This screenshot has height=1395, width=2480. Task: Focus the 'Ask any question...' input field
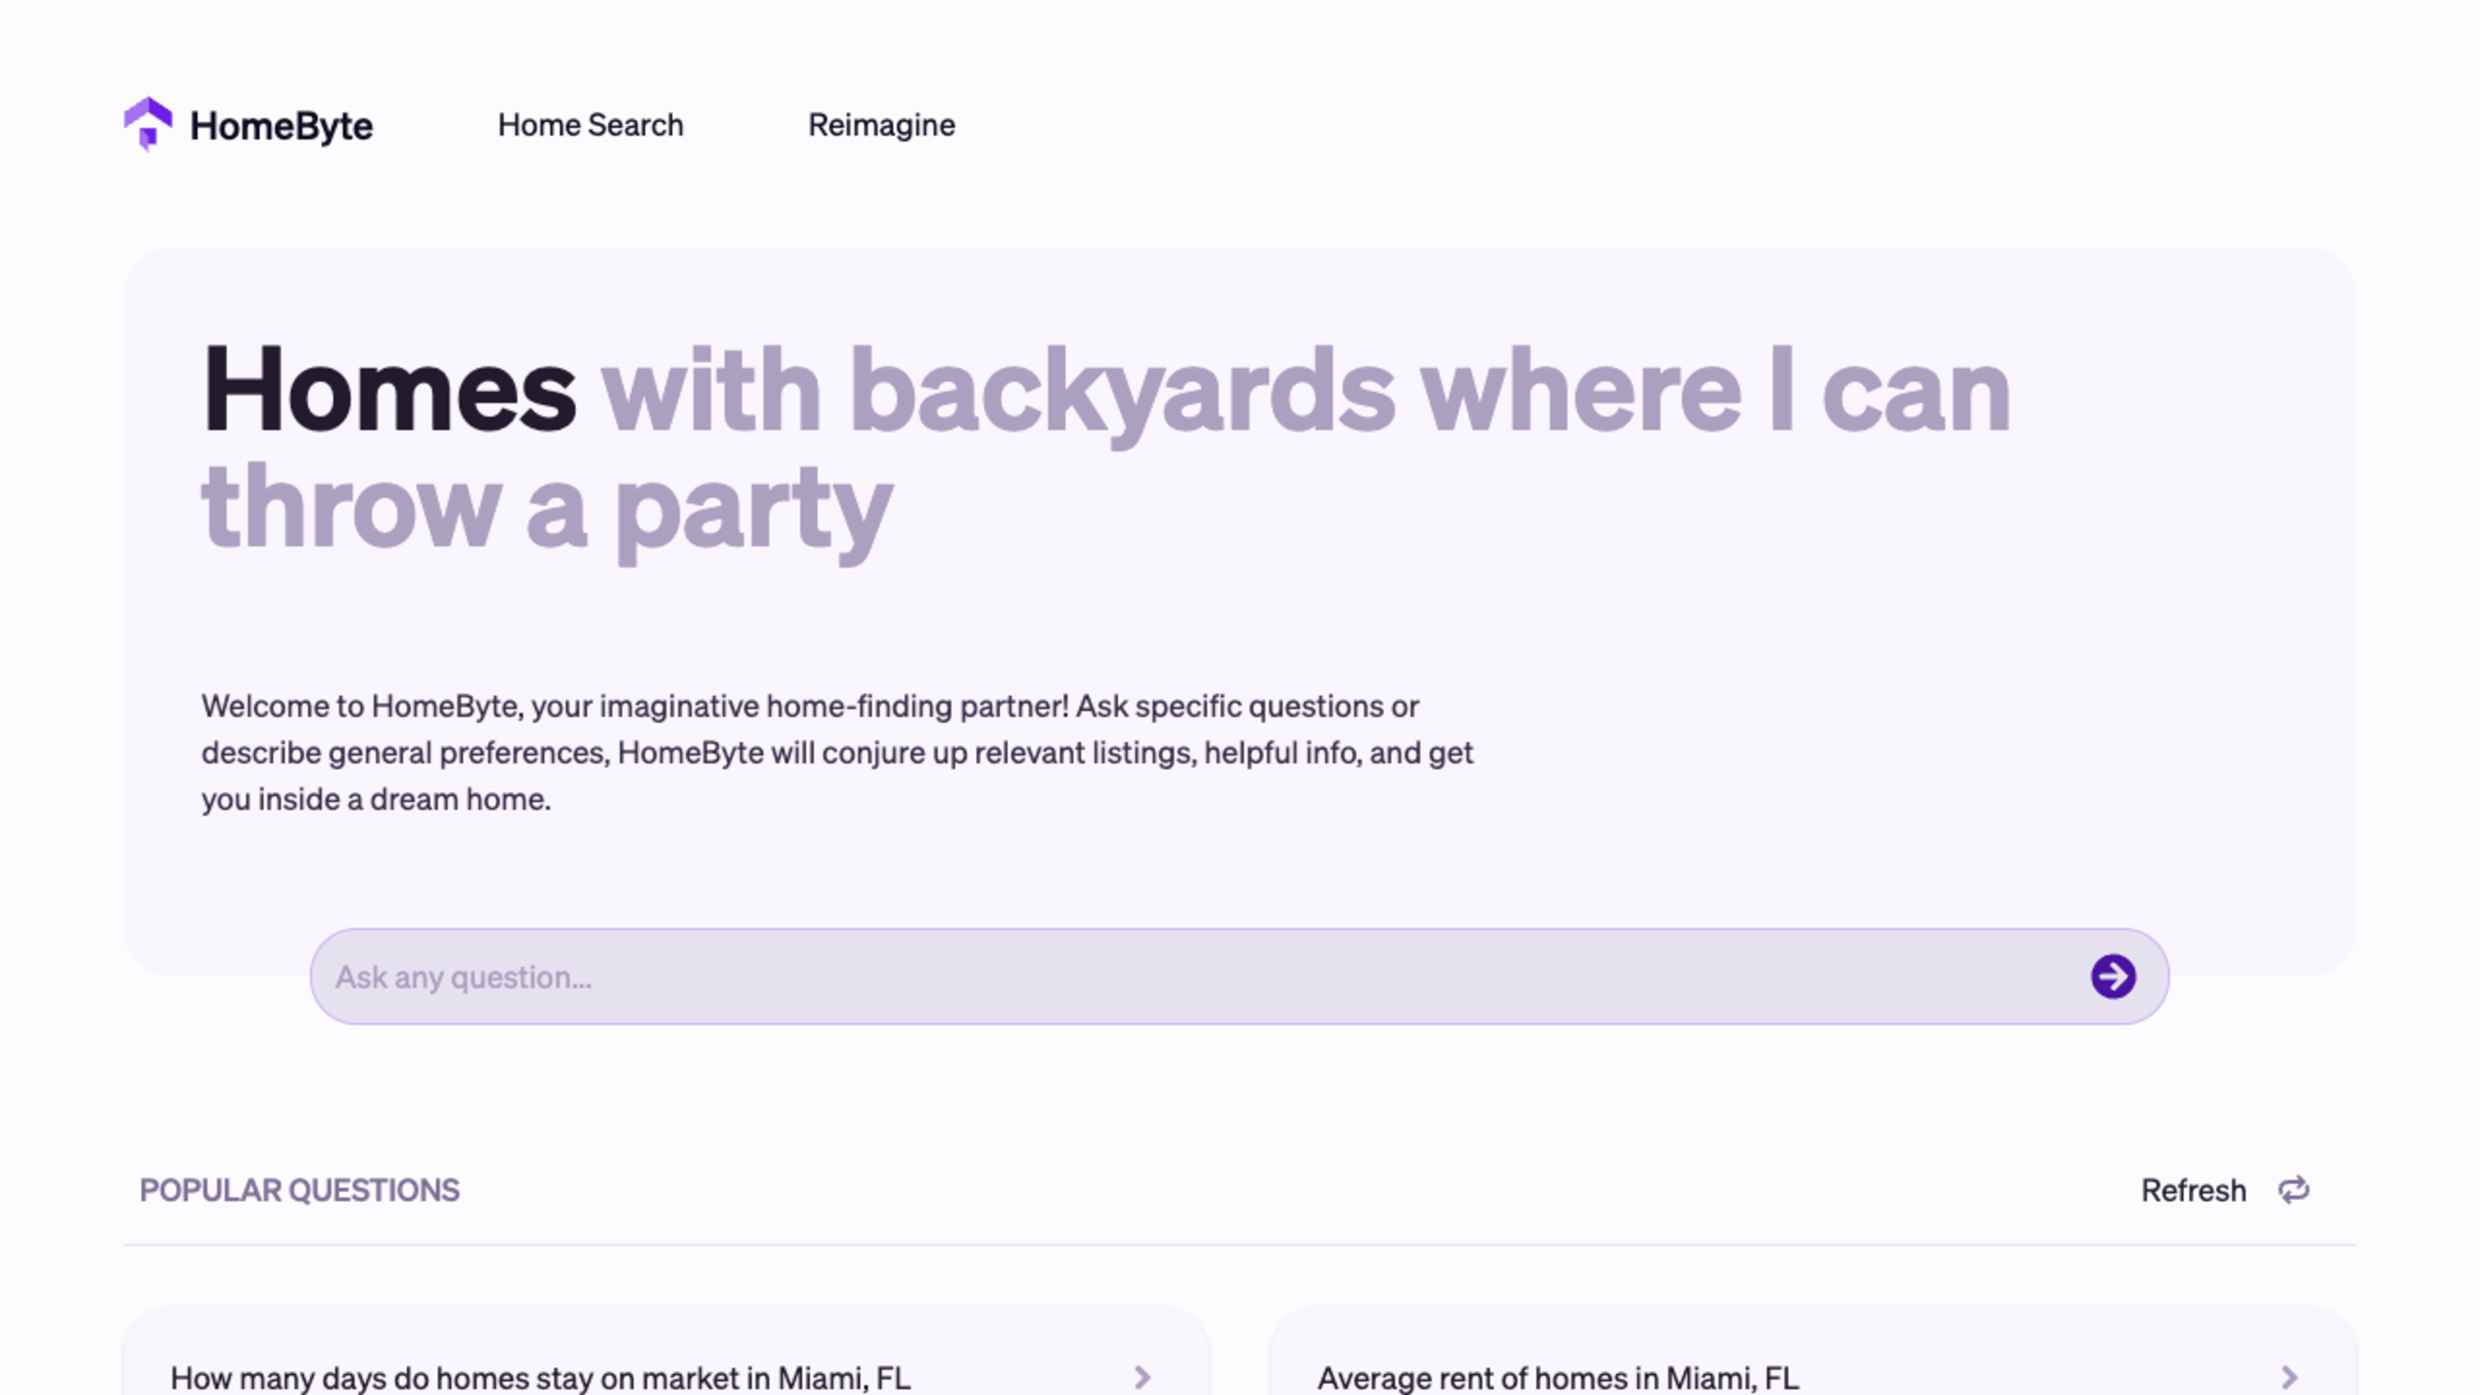(x=1155, y=976)
